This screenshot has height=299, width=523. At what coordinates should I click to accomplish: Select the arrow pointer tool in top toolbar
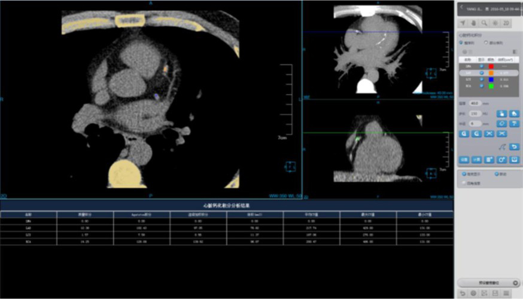click(463, 23)
